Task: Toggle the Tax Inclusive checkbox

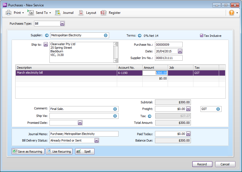Action: coord(201,35)
